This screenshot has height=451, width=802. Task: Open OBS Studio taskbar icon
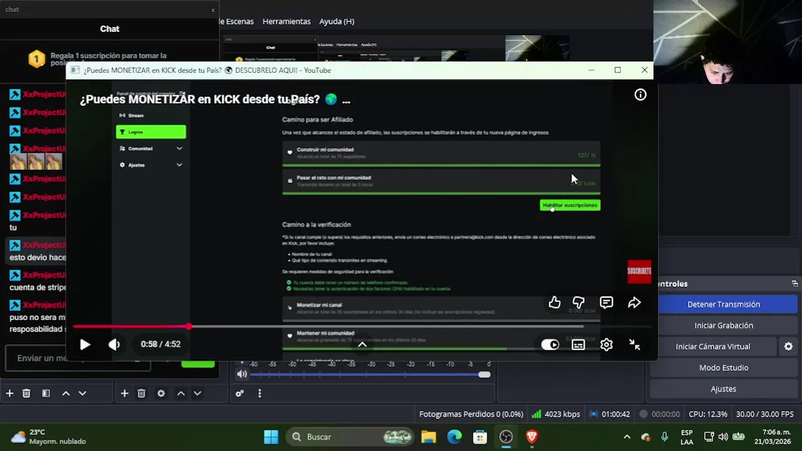tap(506, 437)
